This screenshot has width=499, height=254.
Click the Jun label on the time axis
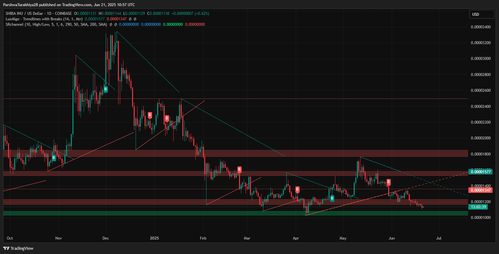tap(391, 239)
